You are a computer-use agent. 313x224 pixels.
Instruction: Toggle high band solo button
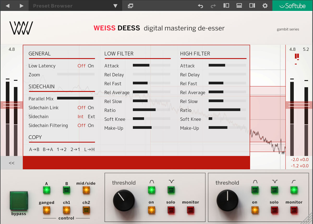[274, 210]
